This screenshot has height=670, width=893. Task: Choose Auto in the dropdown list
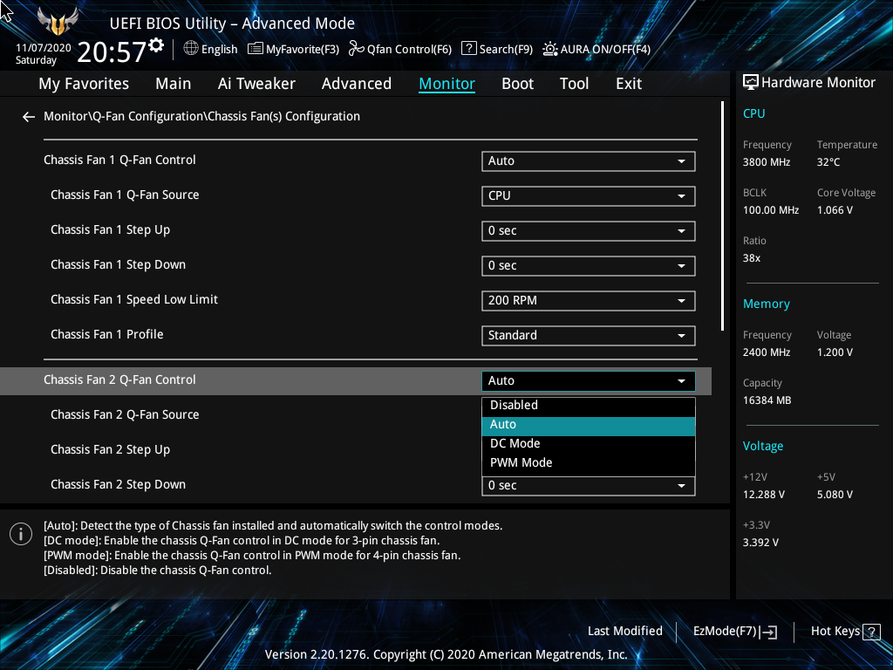589,425
